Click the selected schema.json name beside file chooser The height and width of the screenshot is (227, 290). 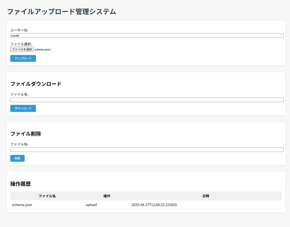(42, 50)
